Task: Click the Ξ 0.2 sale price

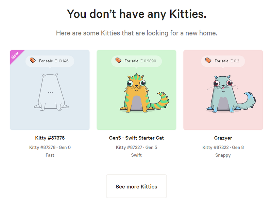Action: (x=235, y=61)
